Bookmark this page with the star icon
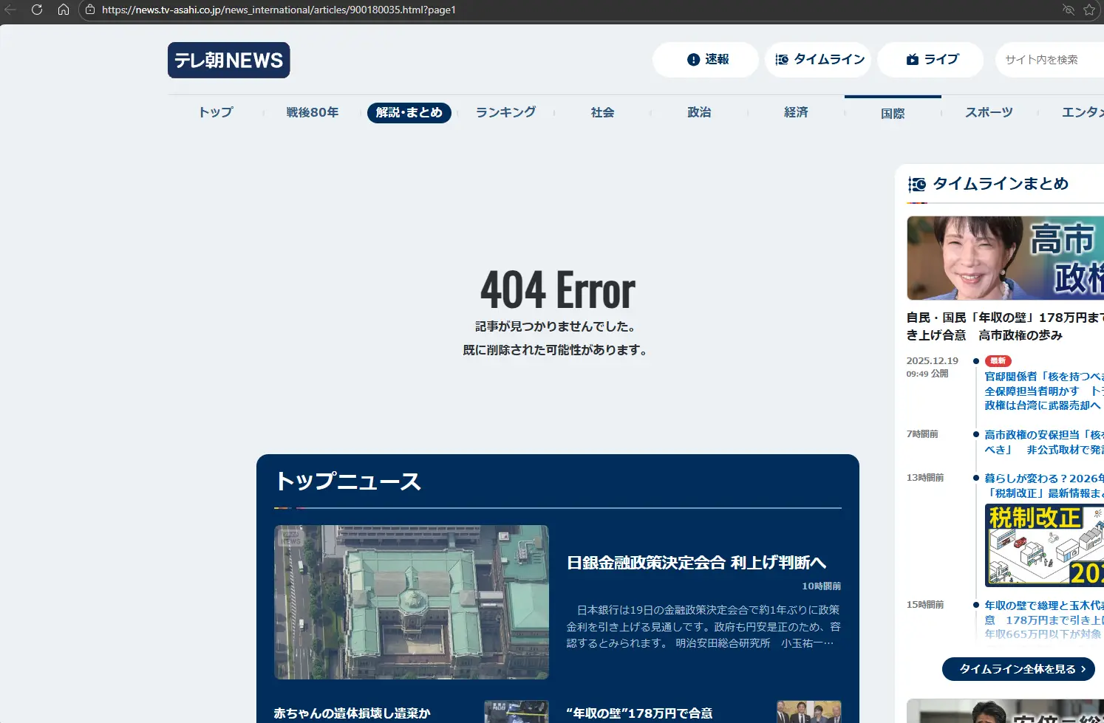This screenshot has height=723, width=1104. tap(1089, 10)
